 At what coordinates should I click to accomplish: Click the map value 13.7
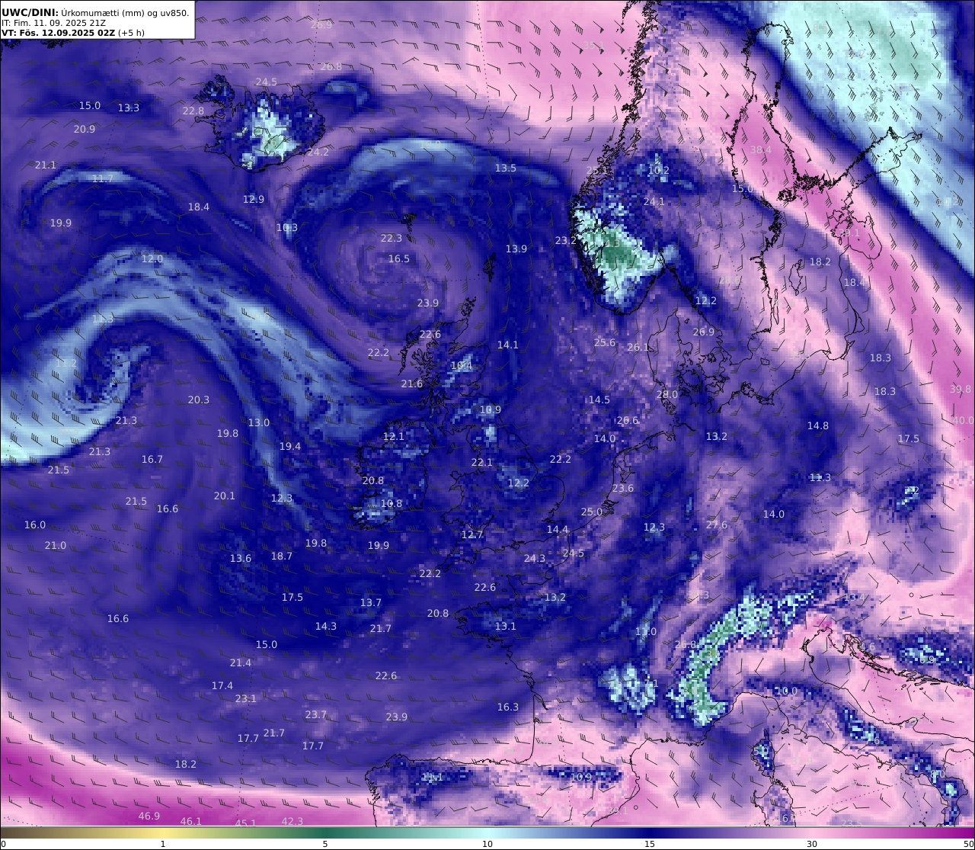[x=371, y=603]
